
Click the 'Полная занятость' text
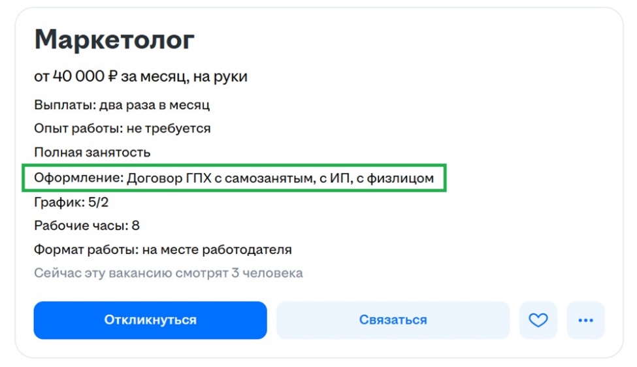coord(92,153)
